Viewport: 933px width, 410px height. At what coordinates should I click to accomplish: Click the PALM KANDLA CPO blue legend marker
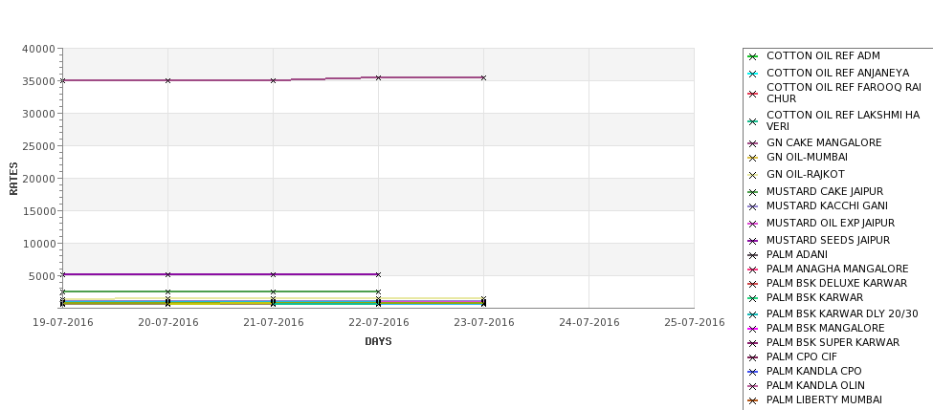[x=752, y=372]
